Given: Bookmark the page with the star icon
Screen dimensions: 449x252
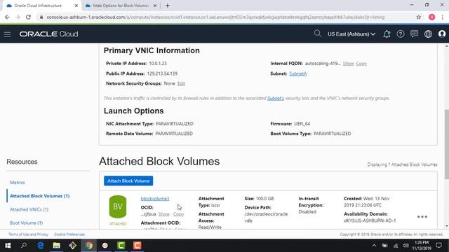Looking at the screenshot, I should pos(419,17).
